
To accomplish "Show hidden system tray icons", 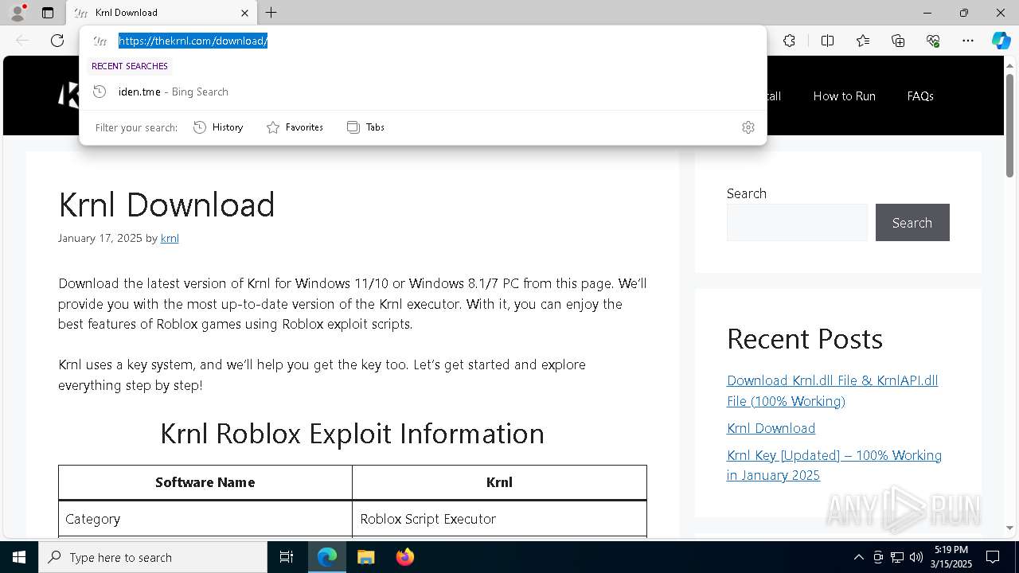I will point(858,557).
